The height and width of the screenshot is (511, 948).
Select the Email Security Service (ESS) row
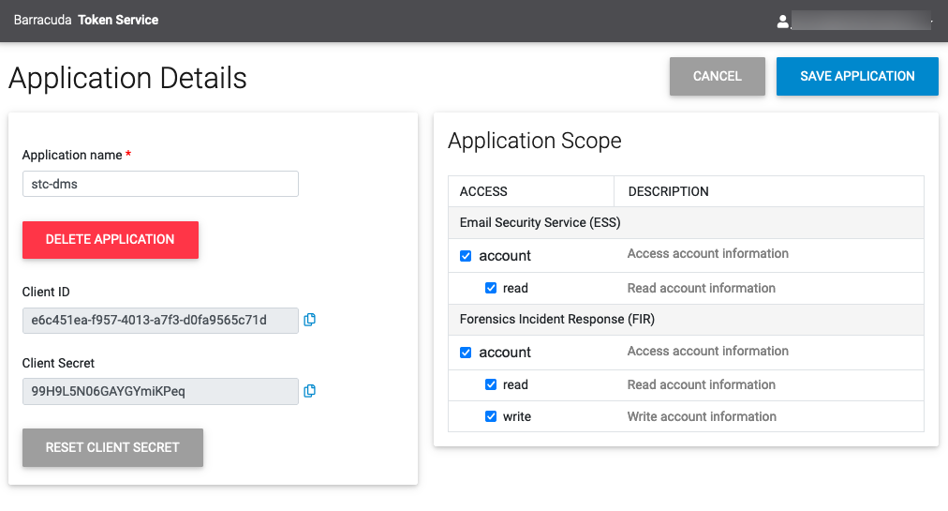[541, 223]
